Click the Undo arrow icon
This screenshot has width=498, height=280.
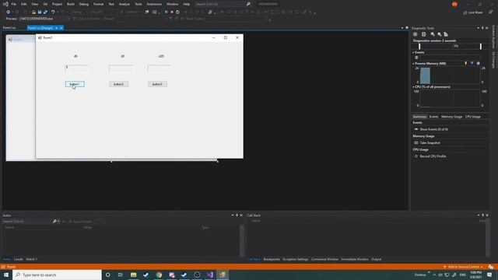pyautogui.click(x=53, y=12)
